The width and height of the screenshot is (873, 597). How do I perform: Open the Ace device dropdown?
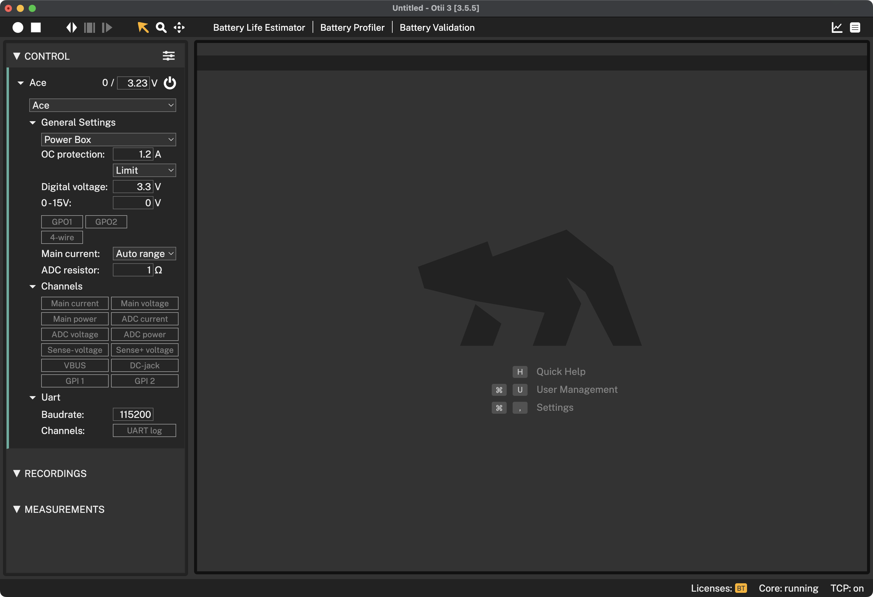[102, 105]
